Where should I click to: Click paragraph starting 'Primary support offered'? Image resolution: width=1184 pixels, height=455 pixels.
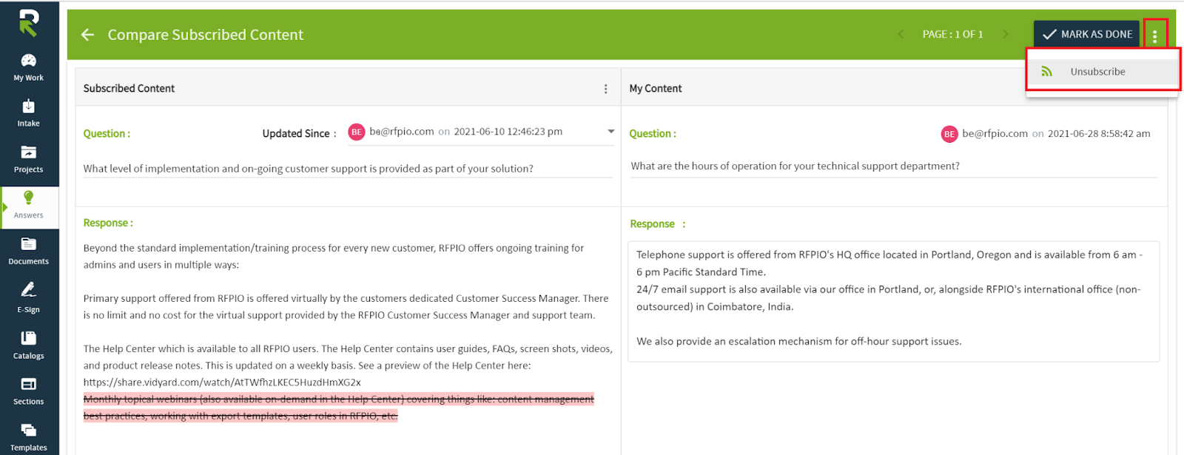click(346, 307)
